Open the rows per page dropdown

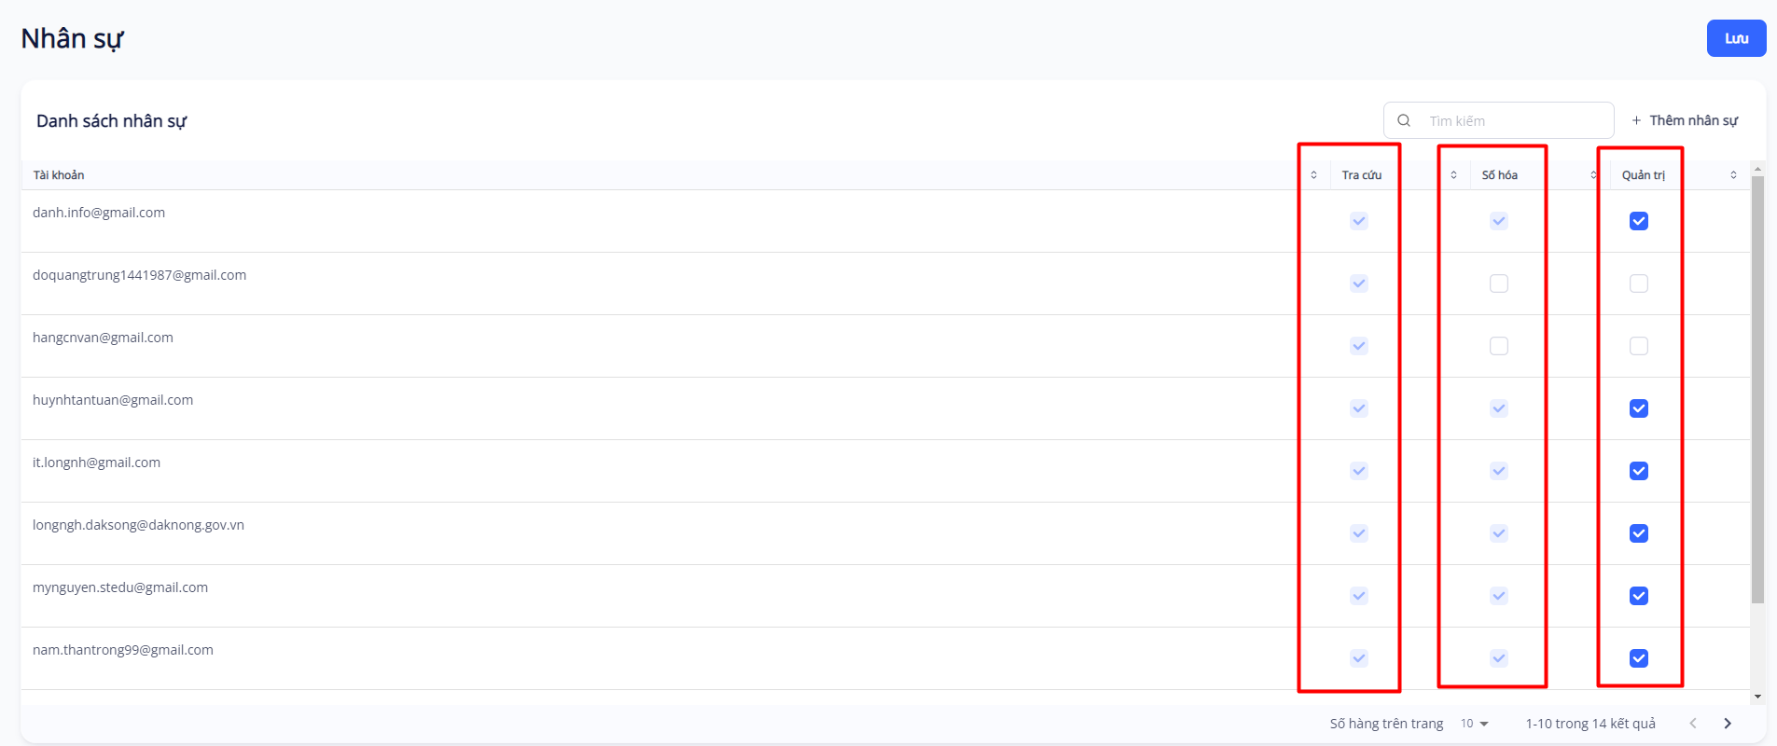[1474, 724]
